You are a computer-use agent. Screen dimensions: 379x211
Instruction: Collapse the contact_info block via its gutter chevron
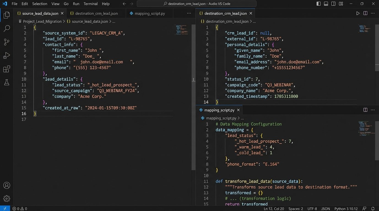click(29, 44)
